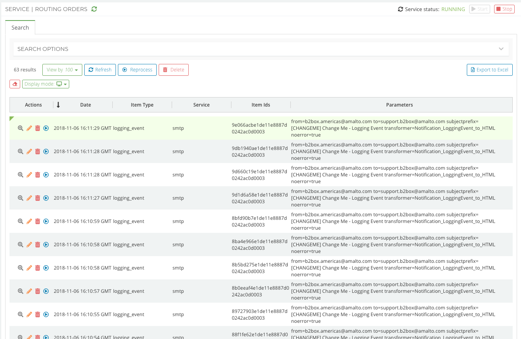Reprocess the 16:10:59 routing order

point(46,221)
